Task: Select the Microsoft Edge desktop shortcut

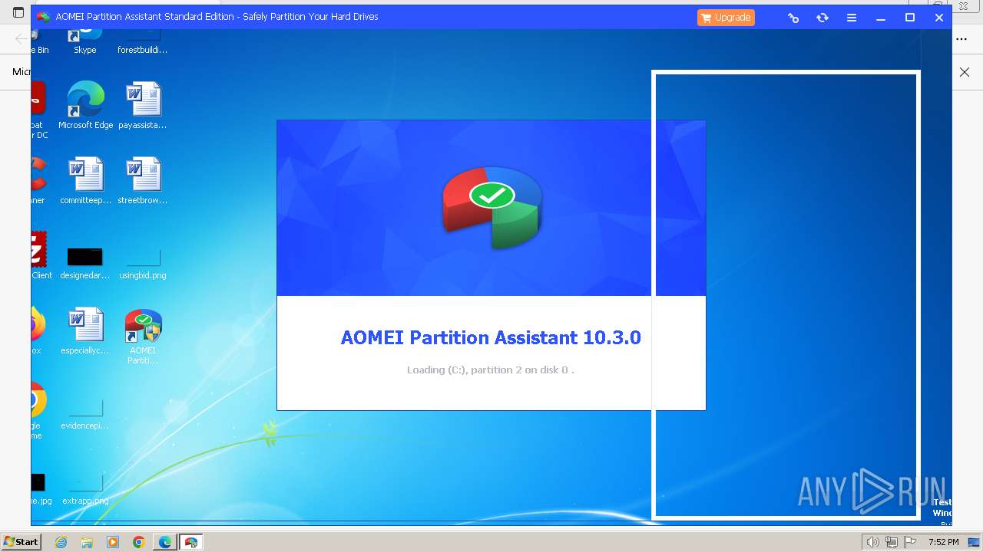Action: click(x=85, y=106)
